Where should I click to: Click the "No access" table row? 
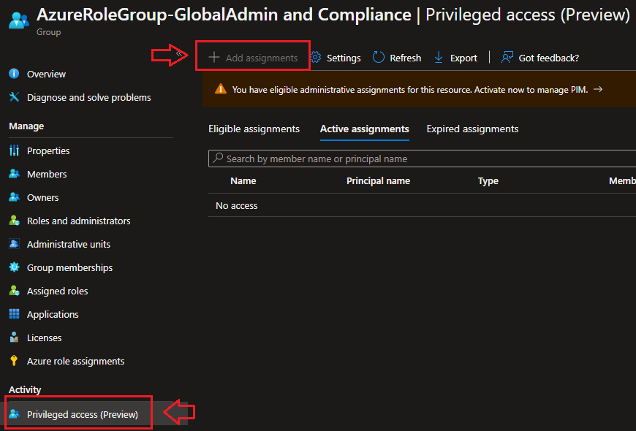point(422,205)
